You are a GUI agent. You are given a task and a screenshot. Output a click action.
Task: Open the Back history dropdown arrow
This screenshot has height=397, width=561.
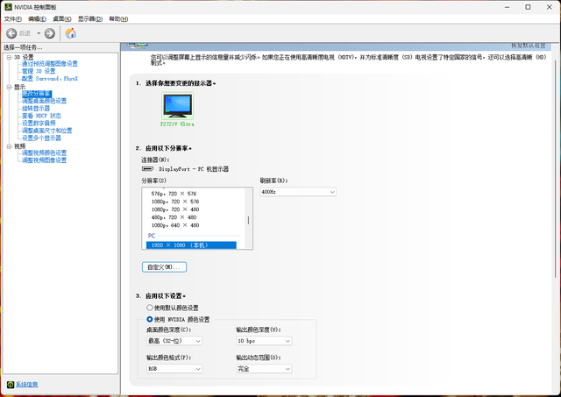pos(39,33)
